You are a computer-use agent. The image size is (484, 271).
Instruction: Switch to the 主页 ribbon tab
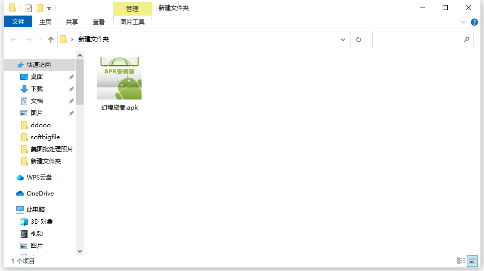(45, 22)
